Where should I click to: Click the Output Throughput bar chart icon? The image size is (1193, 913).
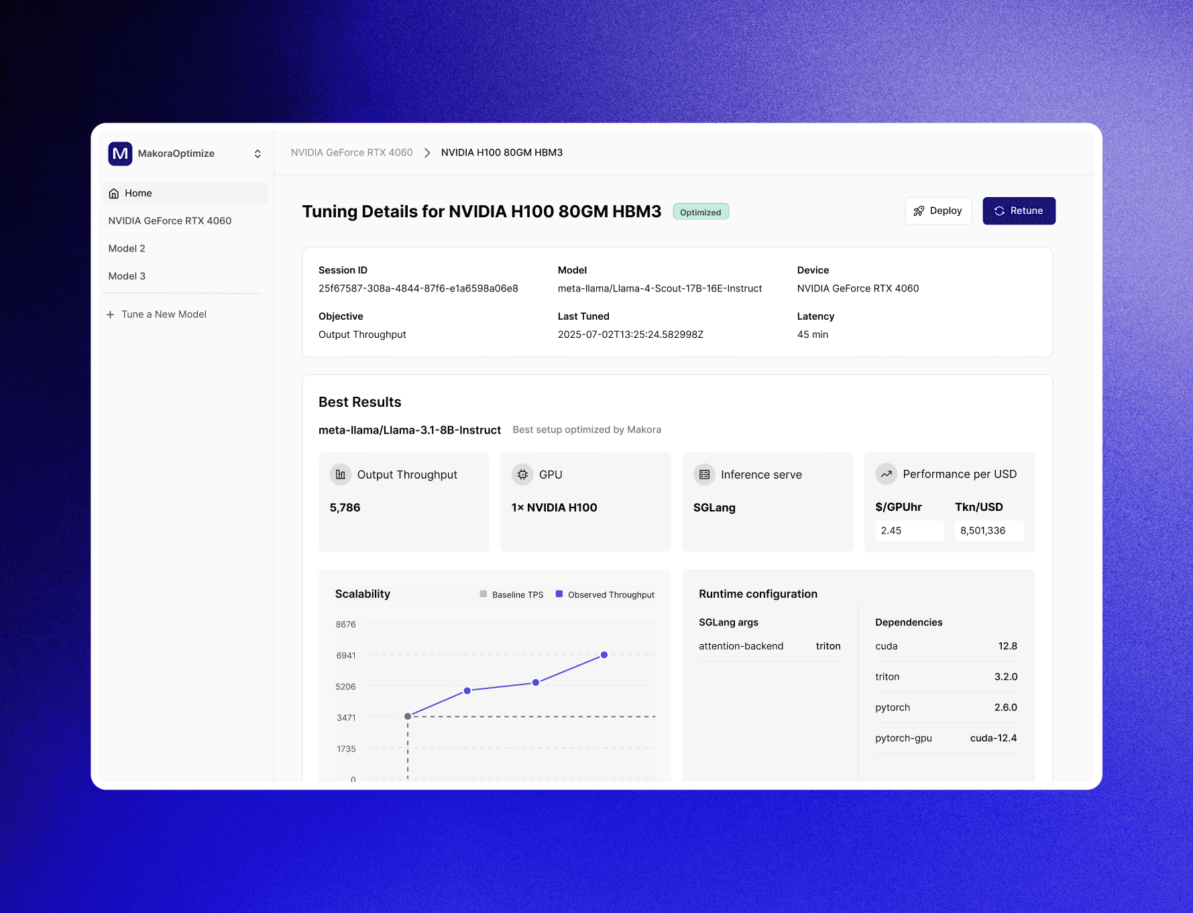pos(341,475)
